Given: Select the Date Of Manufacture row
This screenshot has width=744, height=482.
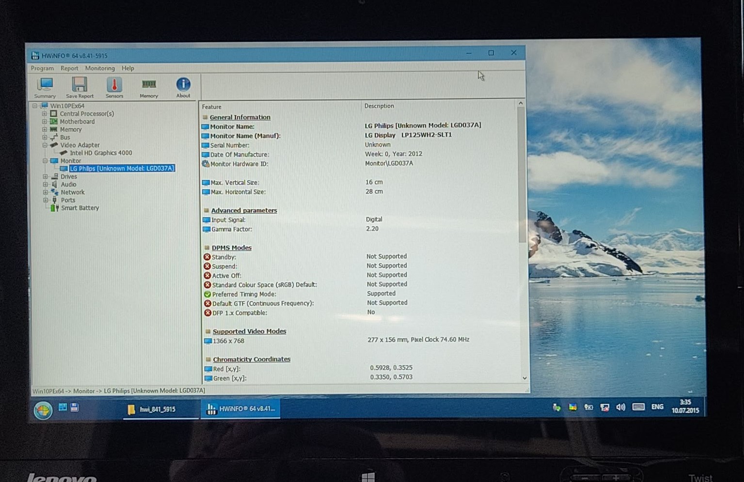Looking at the screenshot, I should [x=359, y=154].
